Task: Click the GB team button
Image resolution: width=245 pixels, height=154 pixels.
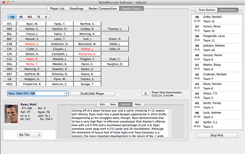Action: tap(9, 79)
